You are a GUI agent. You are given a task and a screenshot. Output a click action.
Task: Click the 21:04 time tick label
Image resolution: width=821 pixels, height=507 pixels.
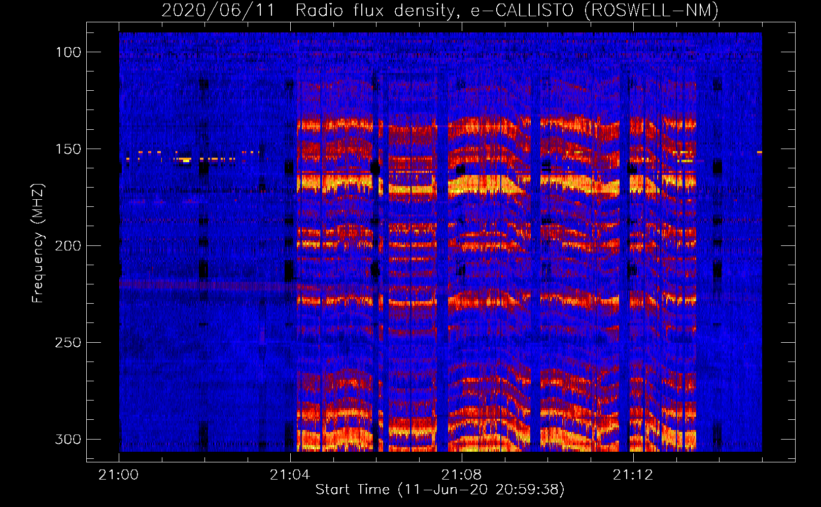tap(290, 475)
